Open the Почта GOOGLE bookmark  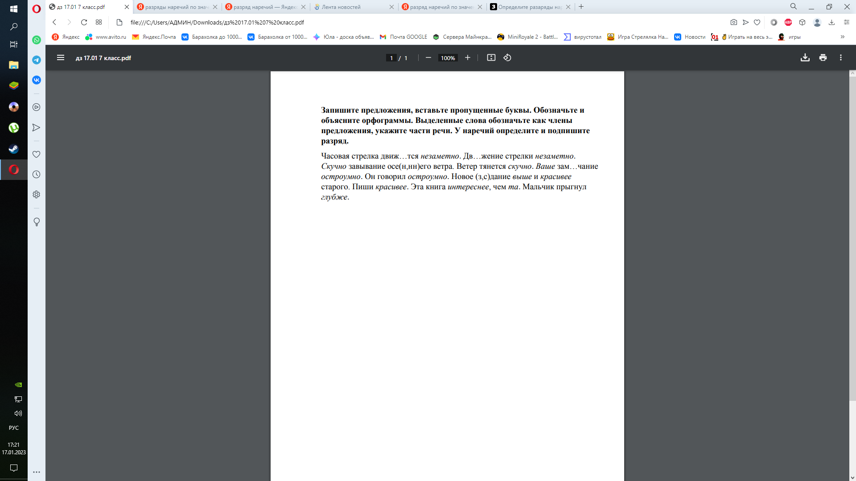click(403, 37)
